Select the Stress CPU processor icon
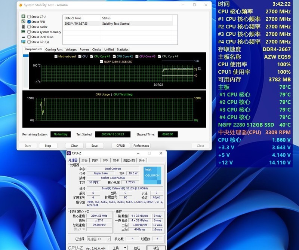 coord(24,16)
